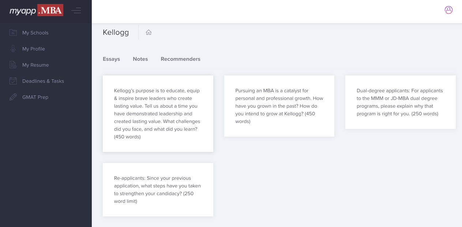
Task: Click the My Schools folder icon
Action: point(13,33)
